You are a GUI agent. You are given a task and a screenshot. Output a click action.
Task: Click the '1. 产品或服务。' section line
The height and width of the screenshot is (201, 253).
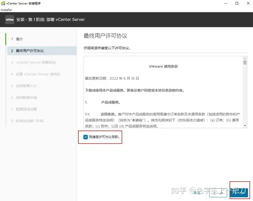tap(103, 102)
